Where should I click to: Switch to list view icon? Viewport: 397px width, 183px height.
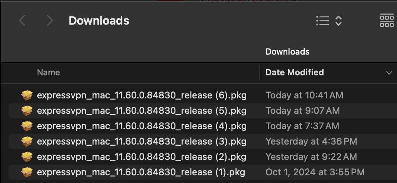[322, 20]
